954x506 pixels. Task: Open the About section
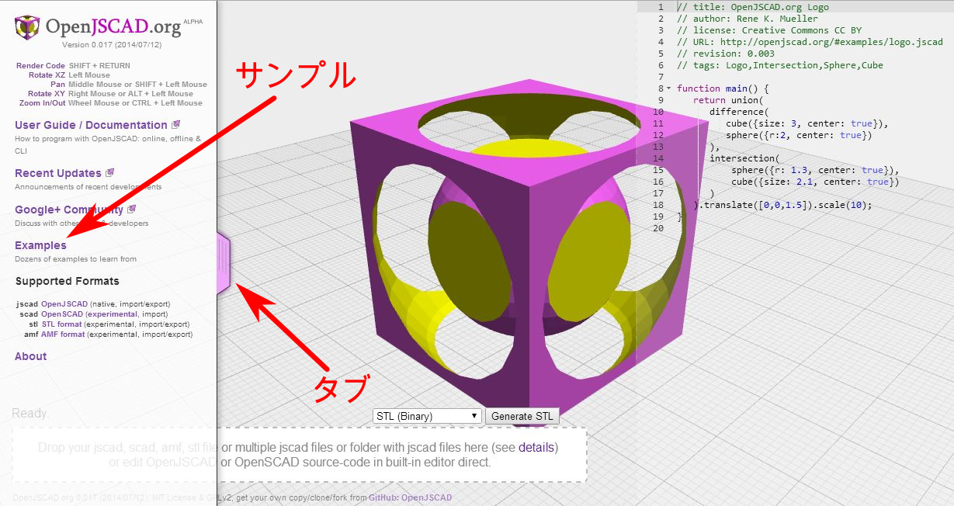31,356
